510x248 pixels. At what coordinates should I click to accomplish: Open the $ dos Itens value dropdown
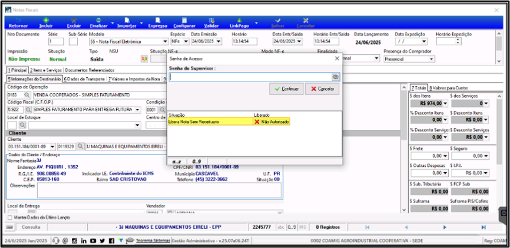(445, 103)
